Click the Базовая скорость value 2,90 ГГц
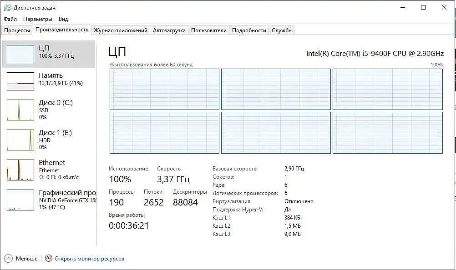The image size is (456, 270). point(294,169)
